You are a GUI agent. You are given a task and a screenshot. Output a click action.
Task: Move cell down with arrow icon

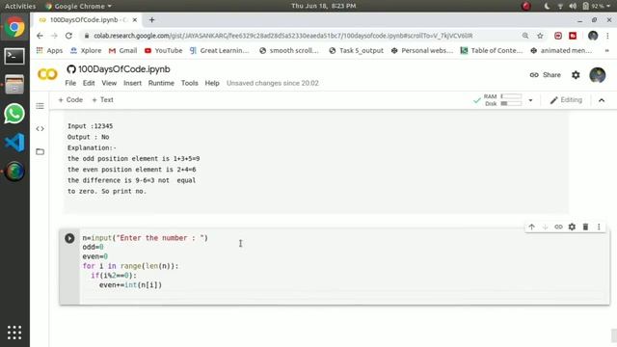[x=545, y=227]
